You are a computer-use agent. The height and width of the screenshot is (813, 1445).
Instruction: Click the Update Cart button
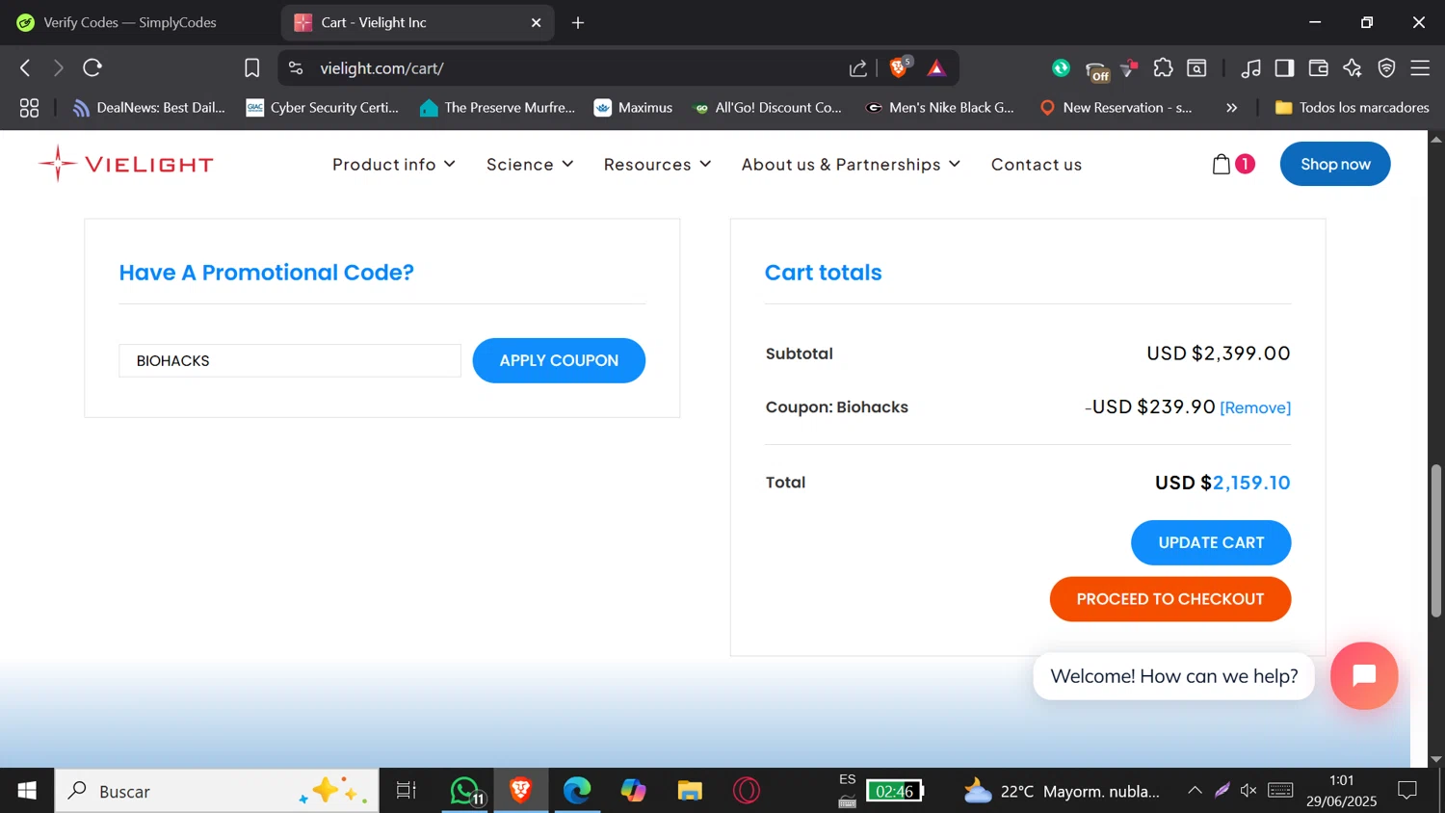click(1211, 542)
